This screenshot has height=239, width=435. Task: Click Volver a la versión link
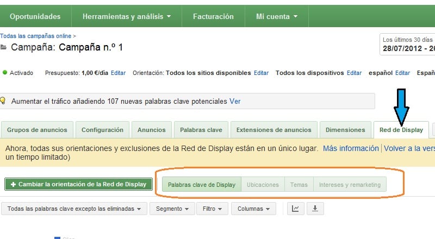tap(409, 148)
